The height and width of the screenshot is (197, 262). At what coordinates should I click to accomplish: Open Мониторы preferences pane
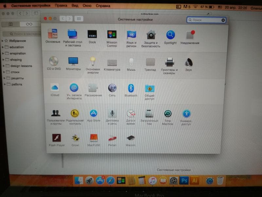[73, 63]
